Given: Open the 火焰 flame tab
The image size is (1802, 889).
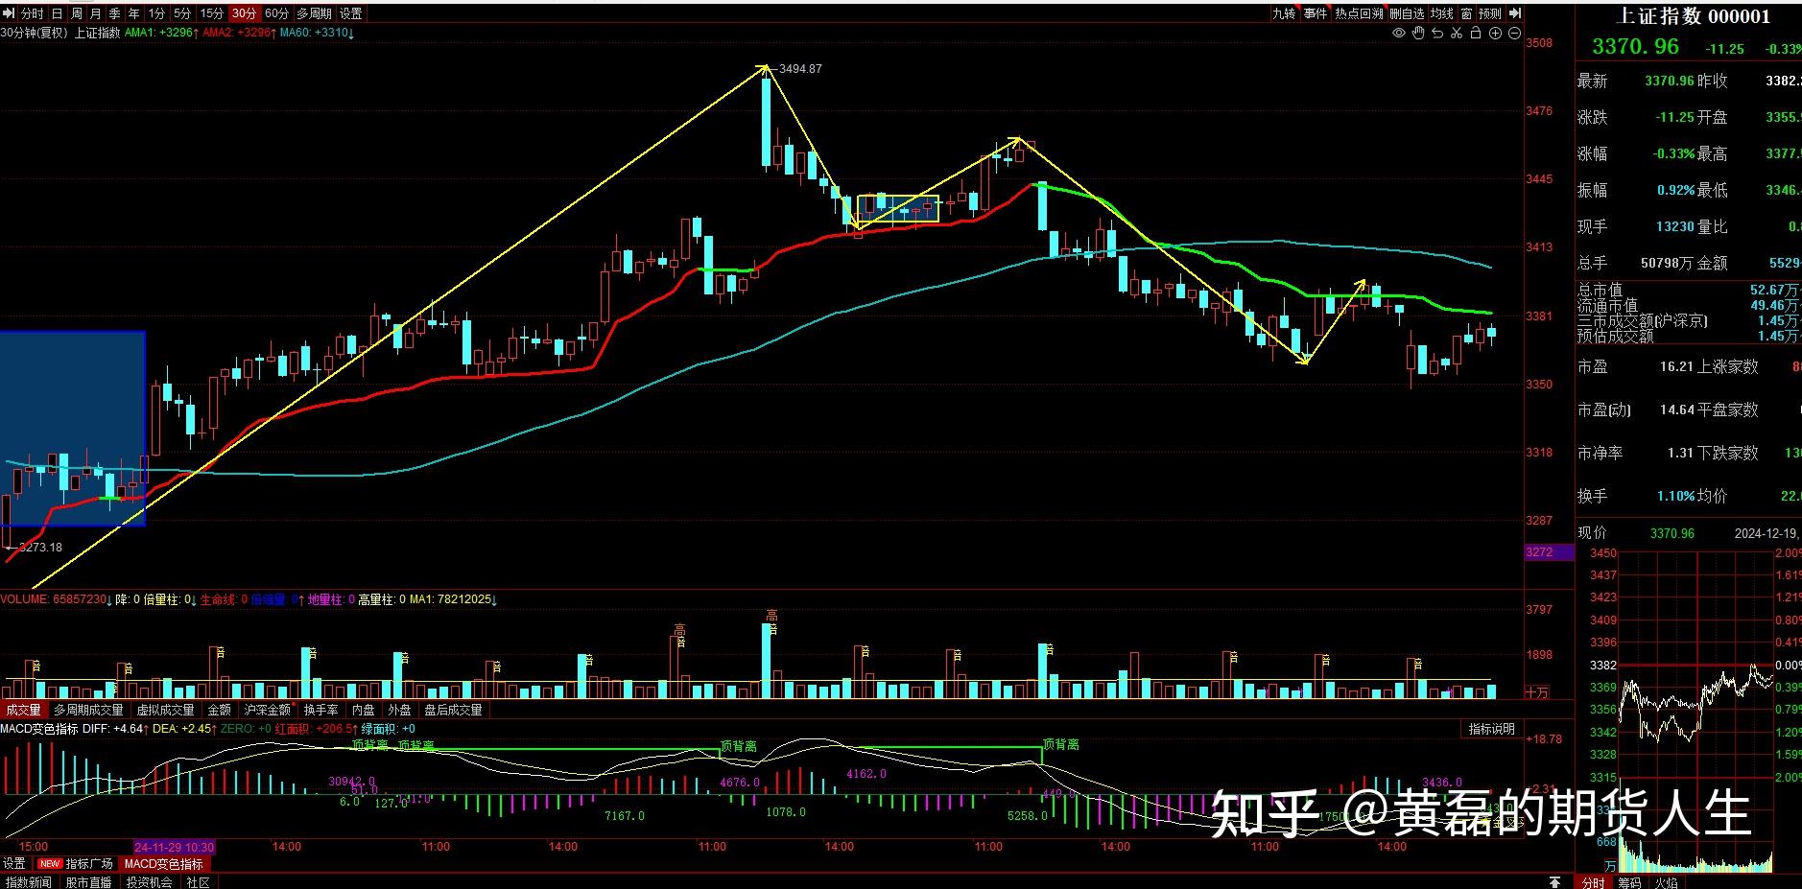Looking at the screenshot, I should [1666, 881].
